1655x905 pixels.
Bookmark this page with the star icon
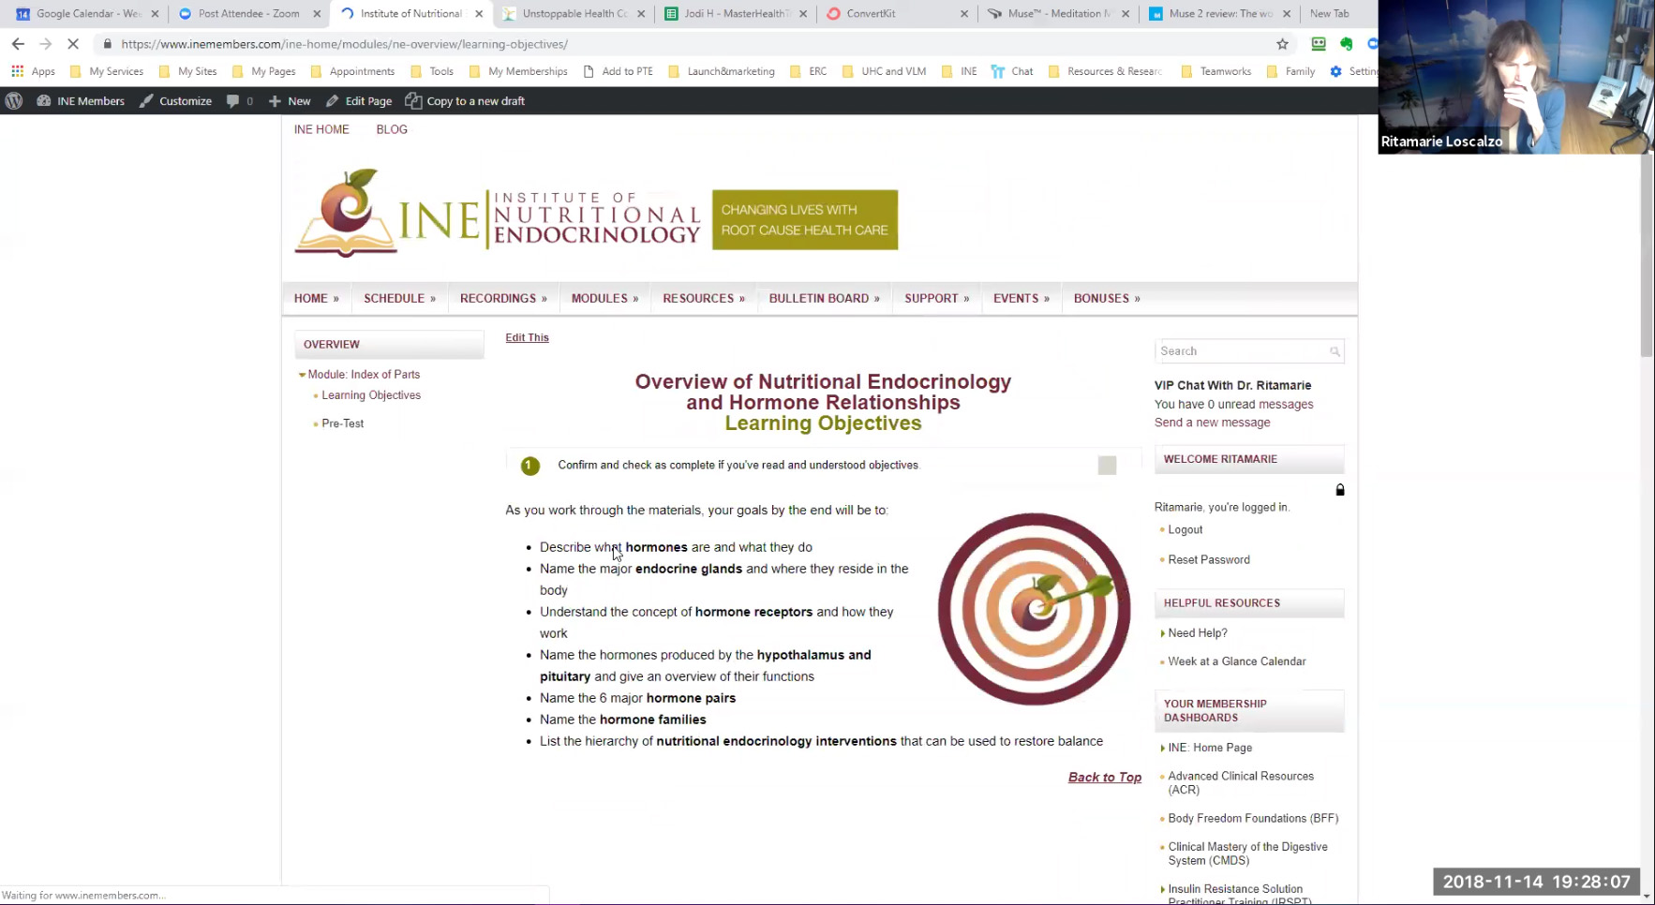click(1282, 44)
